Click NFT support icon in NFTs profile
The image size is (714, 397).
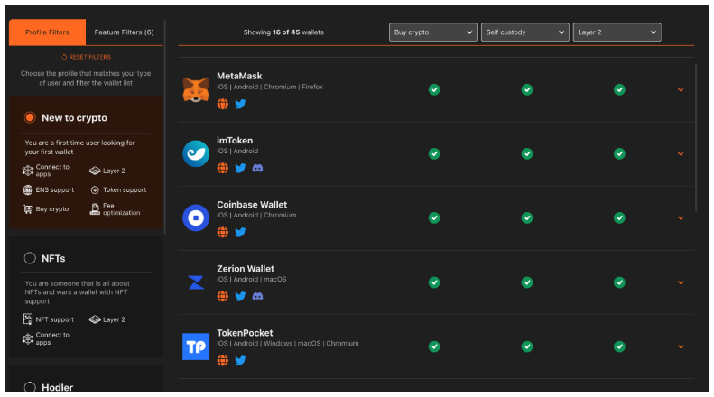pyautogui.click(x=28, y=319)
